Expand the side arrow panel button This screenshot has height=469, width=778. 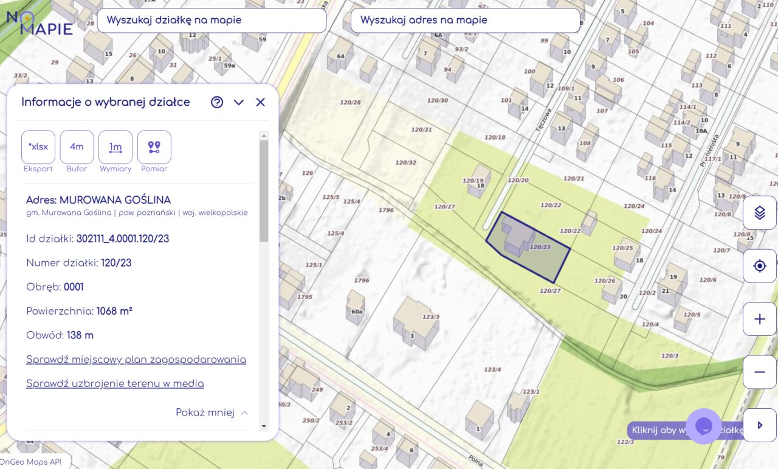click(760, 425)
